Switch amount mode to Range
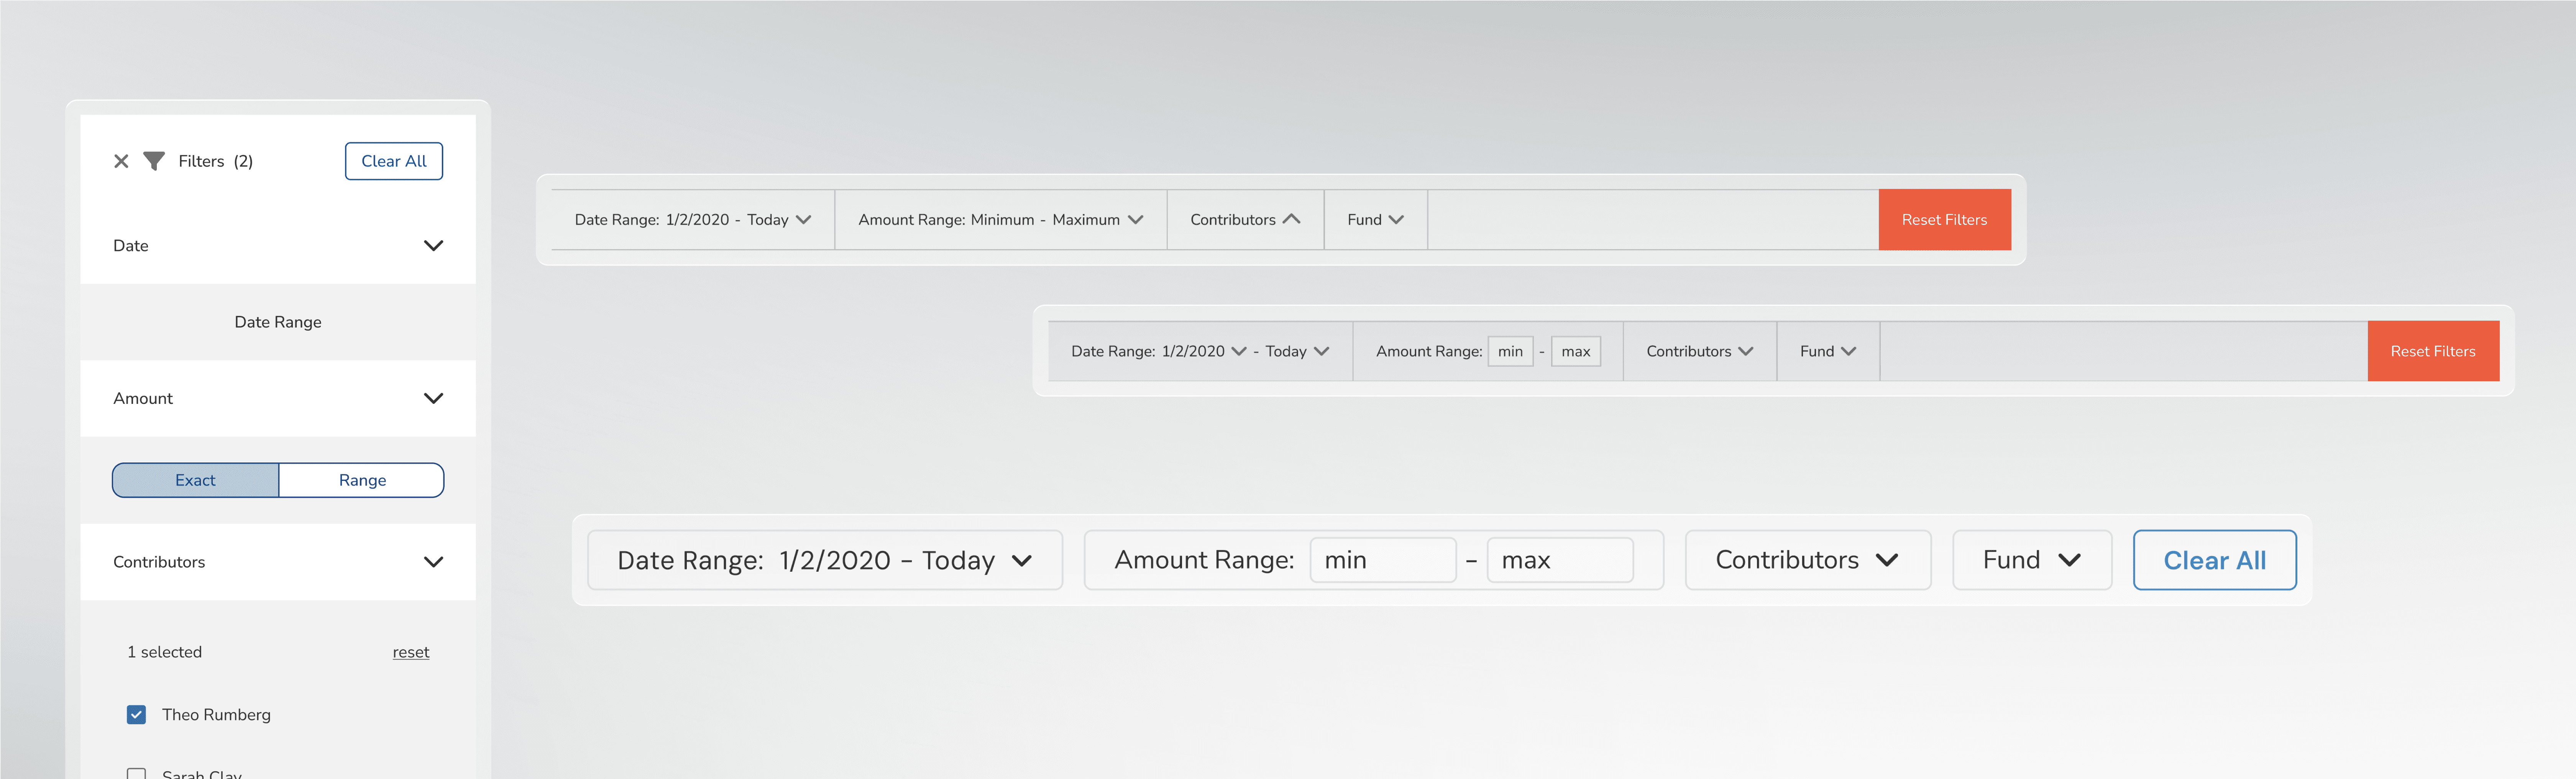Screen dimensions: 2576x779 (x=361, y=480)
